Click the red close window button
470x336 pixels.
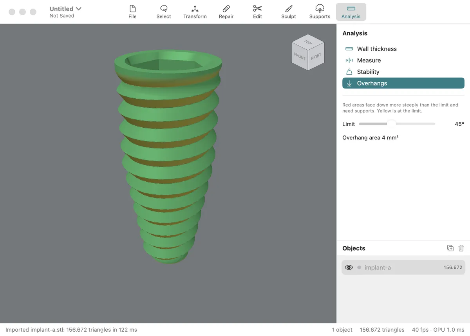tap(12, 12)
